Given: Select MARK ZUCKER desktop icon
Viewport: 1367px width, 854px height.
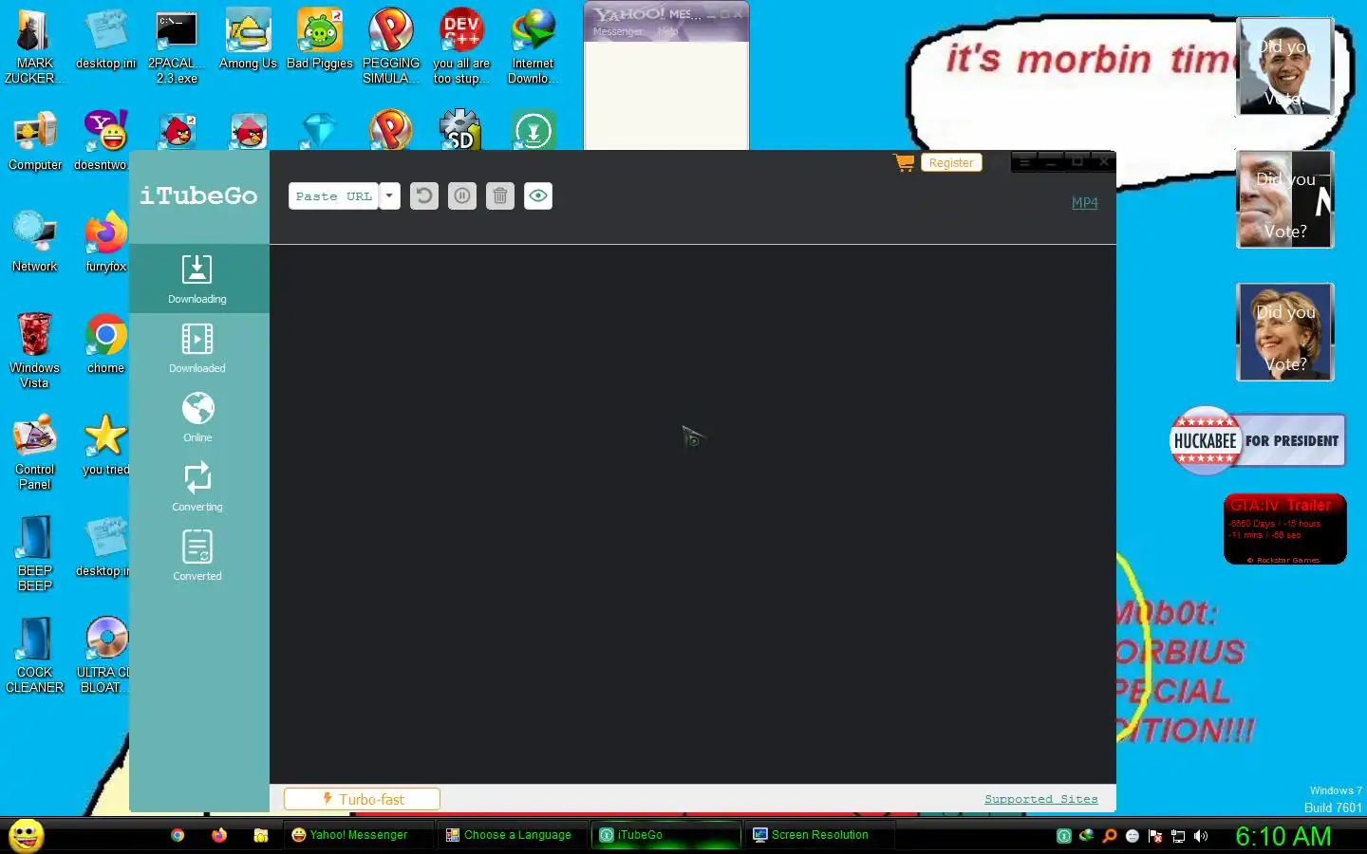Looking at the screenshot, I should point(35,47).
